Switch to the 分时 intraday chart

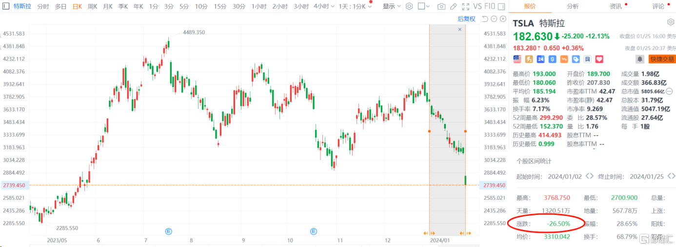[x=43, y=6]
